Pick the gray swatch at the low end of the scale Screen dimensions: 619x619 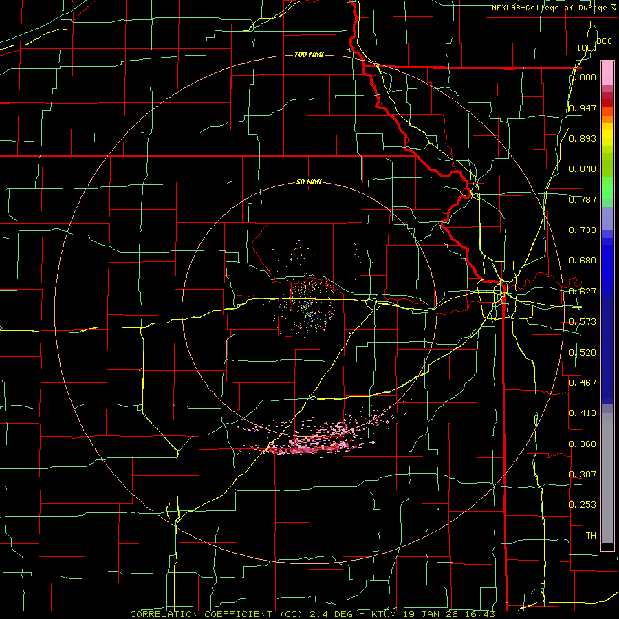click(x=607, y=478)
